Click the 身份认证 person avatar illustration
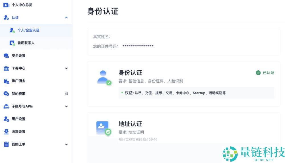This screenshot has height=163, width=285. click(x=104, y=78)
